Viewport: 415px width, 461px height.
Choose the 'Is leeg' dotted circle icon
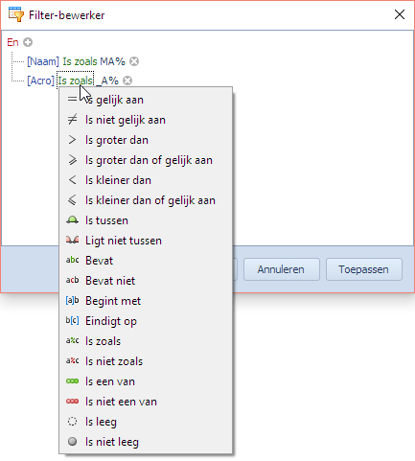(73, 422)
